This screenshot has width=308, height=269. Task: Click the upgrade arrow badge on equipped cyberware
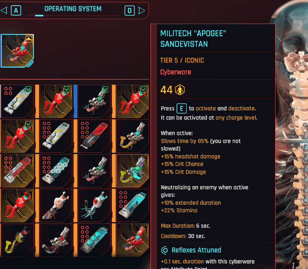coord(29,39)
